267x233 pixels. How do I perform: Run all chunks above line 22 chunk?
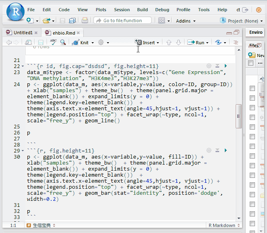tap(217, 66)
